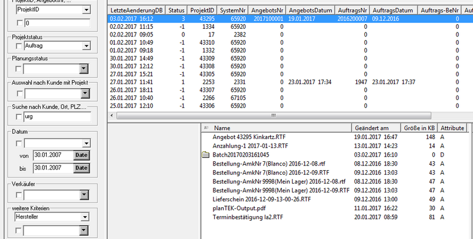The width and height of the screenshot is (473, 239).
Task: Click the Geändert am column header
Action: click(x=373, y=128)
